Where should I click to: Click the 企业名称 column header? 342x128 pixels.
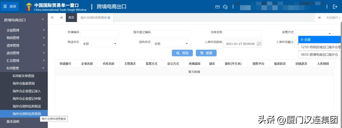87,64
